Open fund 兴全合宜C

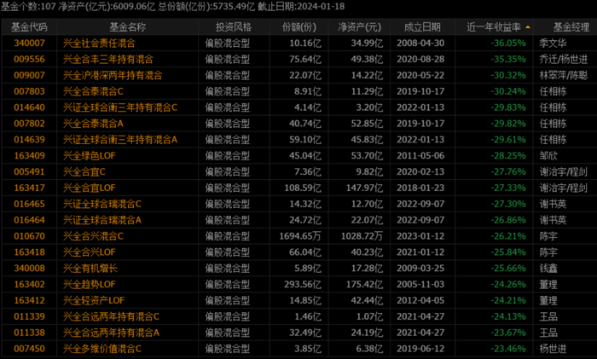tap(84, 171)
